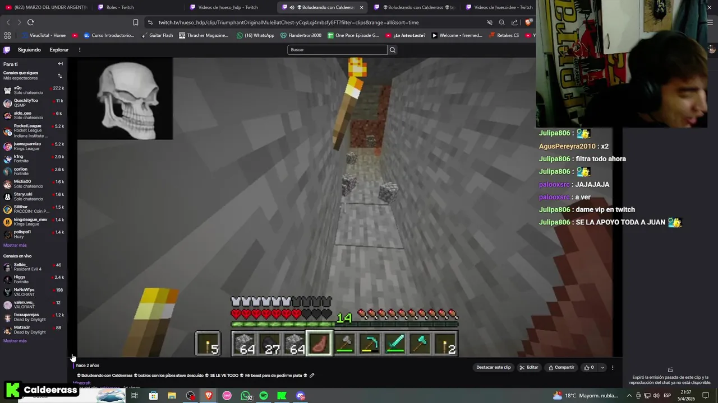
Task: Open (16) WhatsApp bookmark
Action: click(x=255, y=35)
